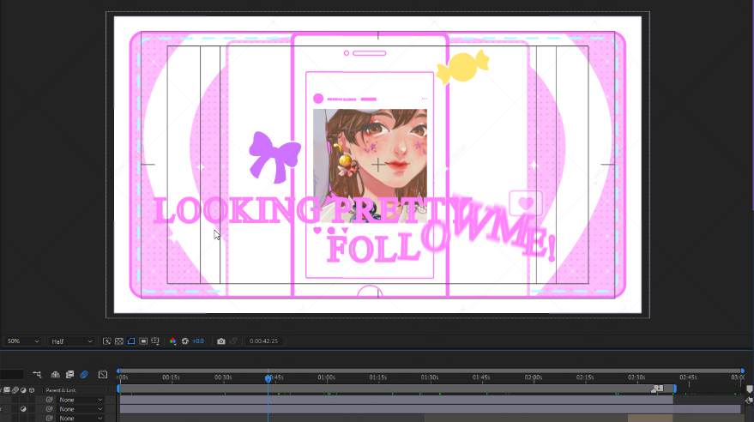Click the 02:45s mark on time ruler
Image resolution: width=754 pixels, height=422 pixels.
(688, 377)
